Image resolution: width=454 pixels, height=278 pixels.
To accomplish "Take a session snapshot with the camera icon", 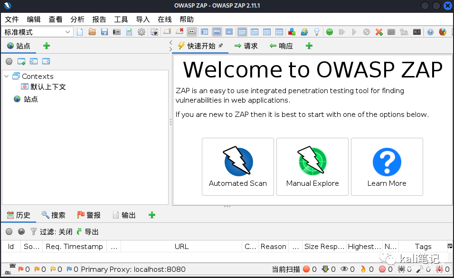I will (x=117, y=32).
